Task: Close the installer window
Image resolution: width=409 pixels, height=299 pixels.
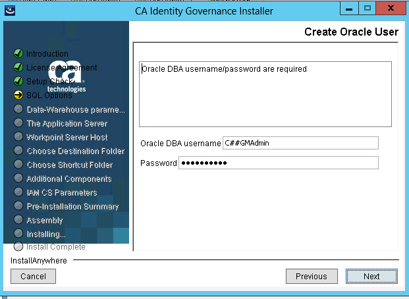Action: [391, 9]
